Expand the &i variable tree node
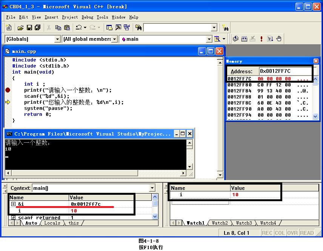 click(13, 204)
